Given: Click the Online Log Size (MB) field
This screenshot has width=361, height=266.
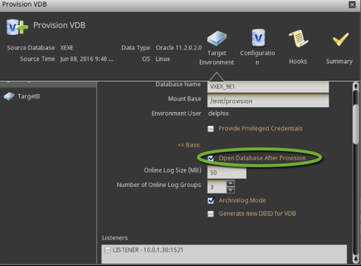Looking at the screenshot, I should coord(227,172).
